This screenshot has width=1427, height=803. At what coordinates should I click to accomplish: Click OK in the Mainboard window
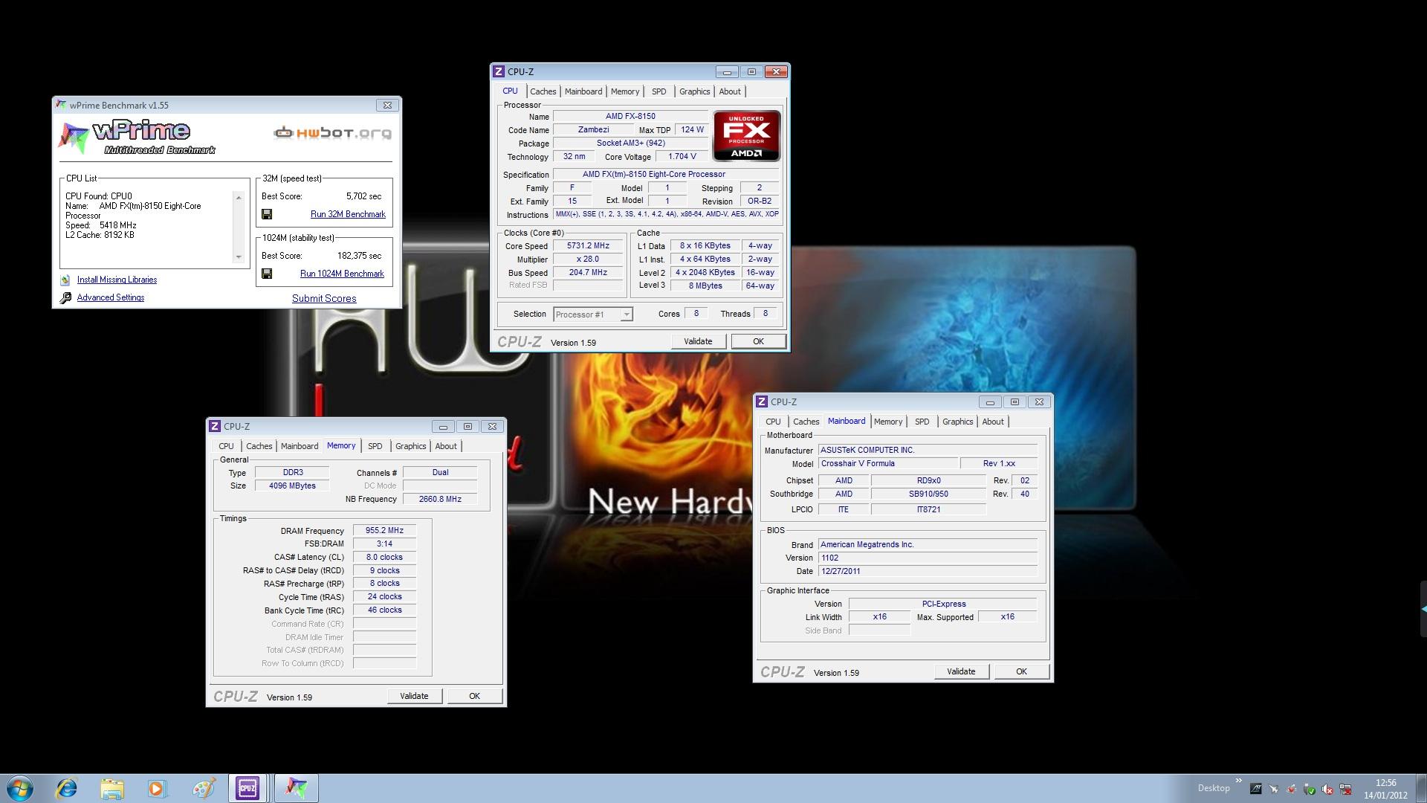(1021, 671)
